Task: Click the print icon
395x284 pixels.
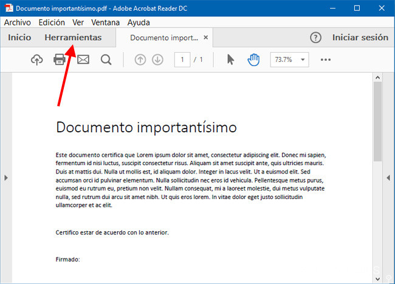Action: [60, 59]
